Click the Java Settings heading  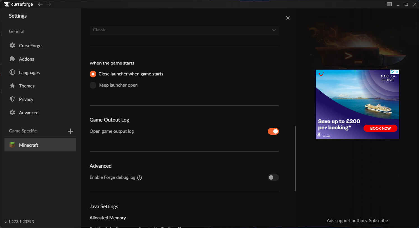pos(104,206)
